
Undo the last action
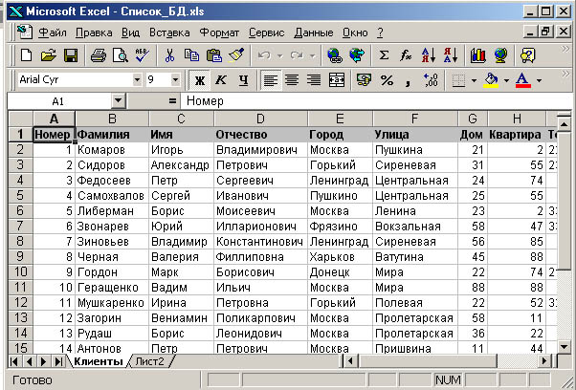(x=264, y=55)
